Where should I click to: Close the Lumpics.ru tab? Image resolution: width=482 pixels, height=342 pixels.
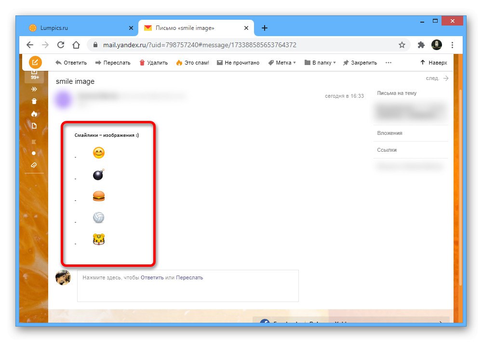tap(131, 28)
